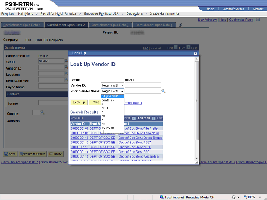Click the Country lookup magnifier icon
This screenshot has height=200, width=267.
click(42, 112)
